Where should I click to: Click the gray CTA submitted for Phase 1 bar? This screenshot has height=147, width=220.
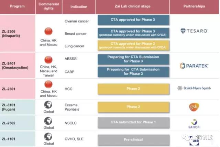click(x=132, y=122)
